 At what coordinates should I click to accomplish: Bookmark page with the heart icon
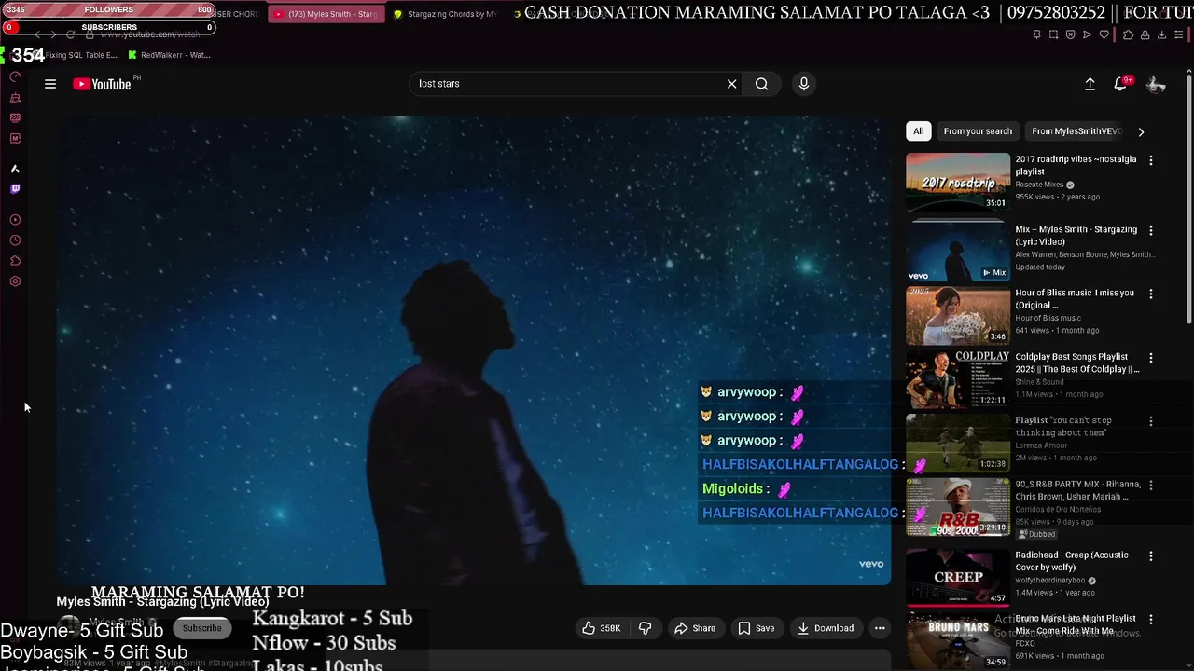[x=1104, y=34]
